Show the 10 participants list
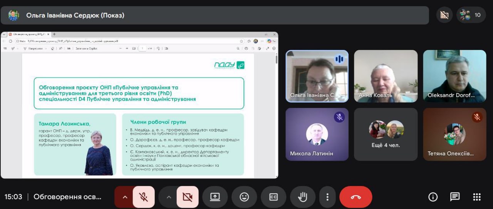 pos(471,15)
